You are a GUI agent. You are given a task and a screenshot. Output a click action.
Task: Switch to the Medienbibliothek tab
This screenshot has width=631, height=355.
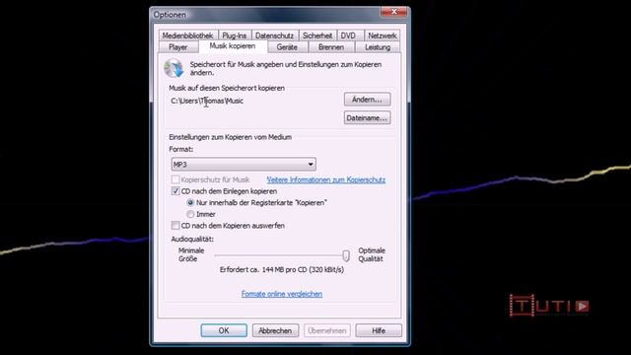187,35
